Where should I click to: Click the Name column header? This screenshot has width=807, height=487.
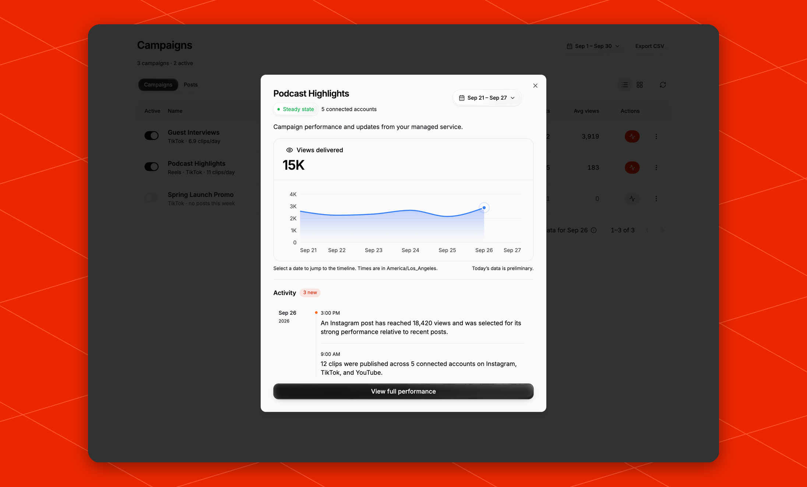[x=175, y=111]
